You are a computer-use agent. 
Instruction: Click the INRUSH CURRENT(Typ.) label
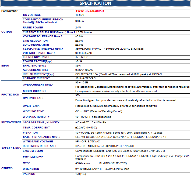point(38,74)
